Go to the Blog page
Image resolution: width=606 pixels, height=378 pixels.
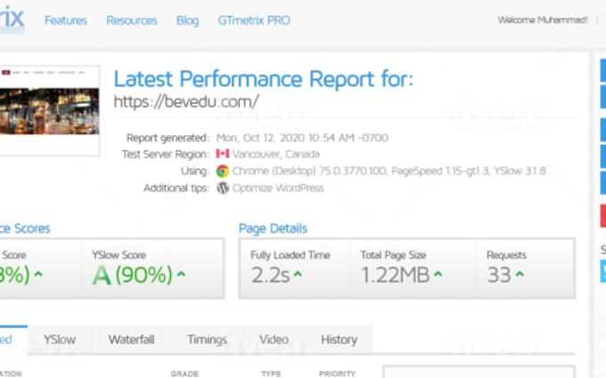pyautogui.click(x=187, y=20)
